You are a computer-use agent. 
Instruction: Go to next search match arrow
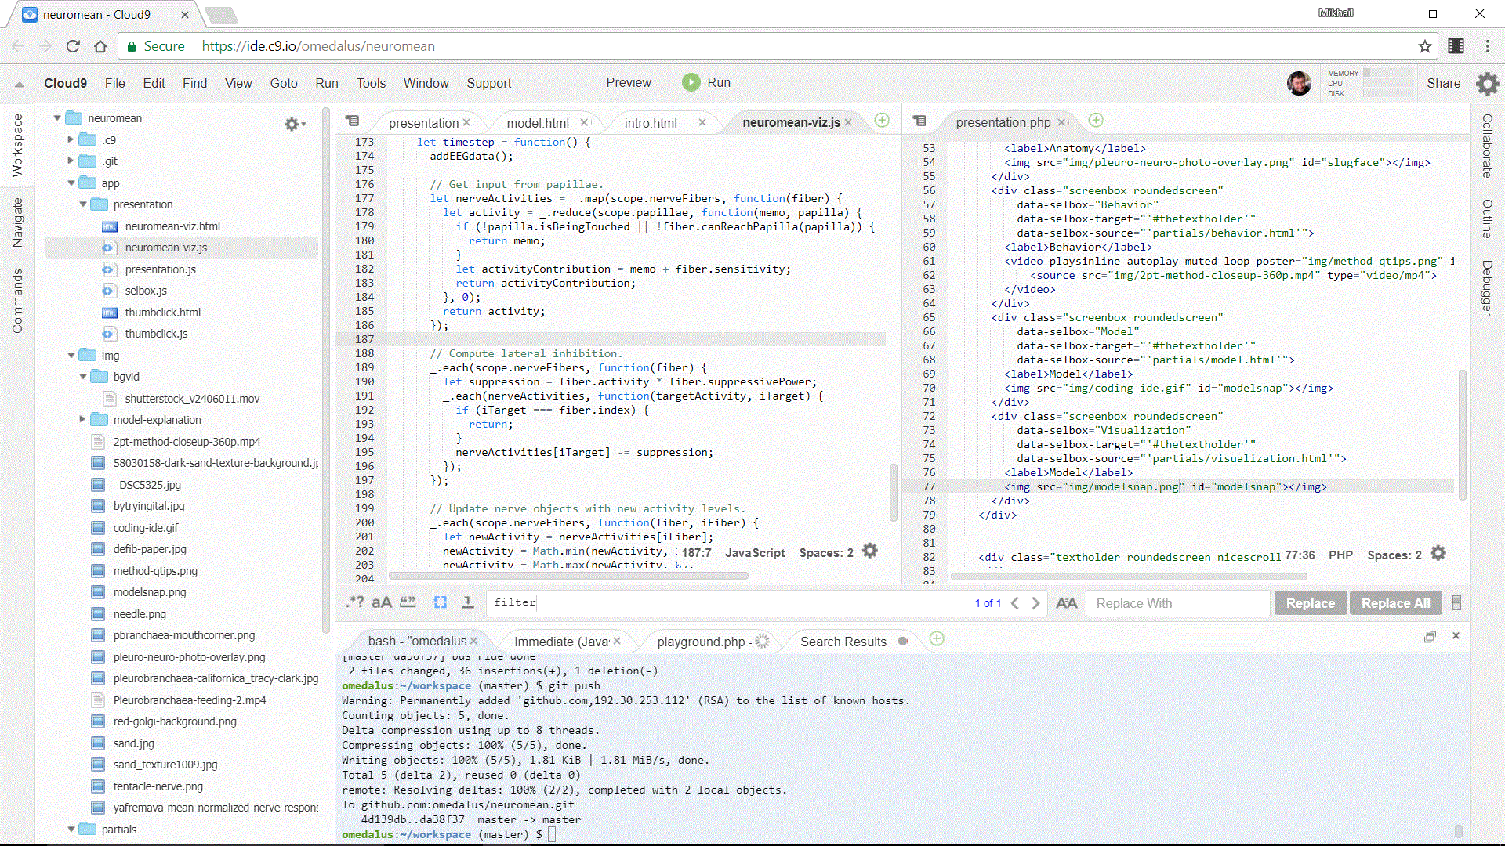[1035, 603]
